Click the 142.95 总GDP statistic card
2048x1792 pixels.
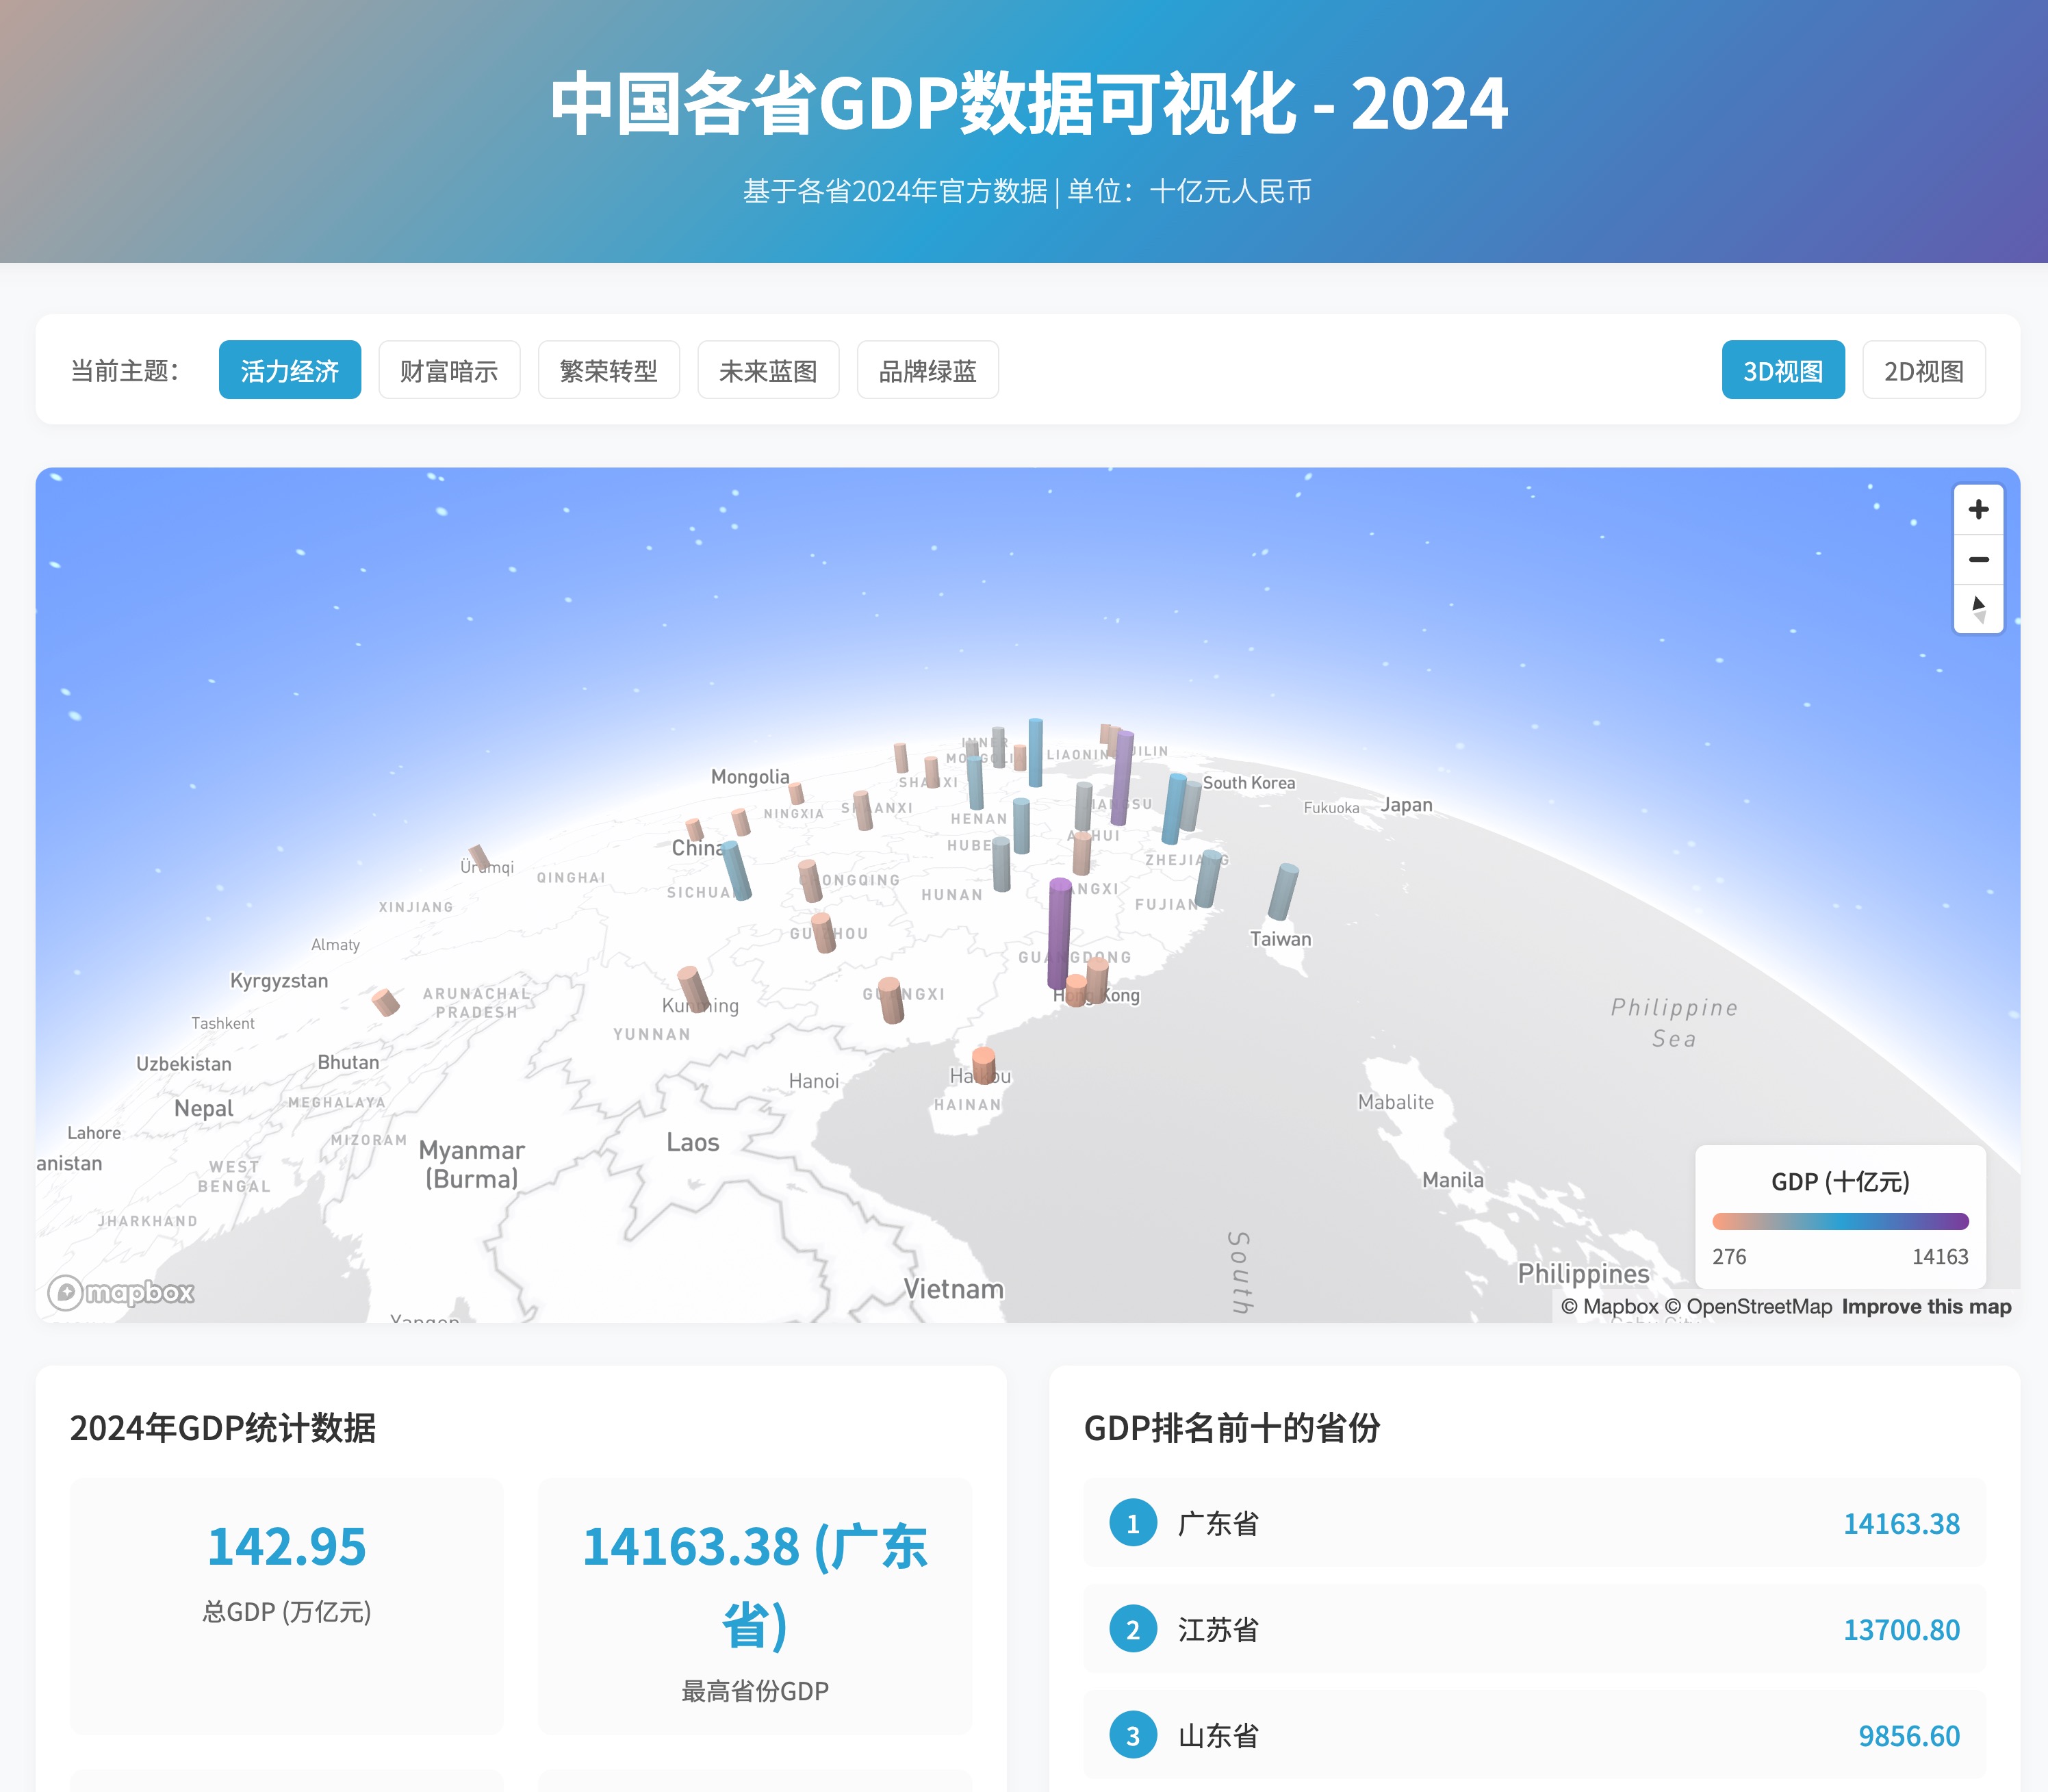(287, 1606)
